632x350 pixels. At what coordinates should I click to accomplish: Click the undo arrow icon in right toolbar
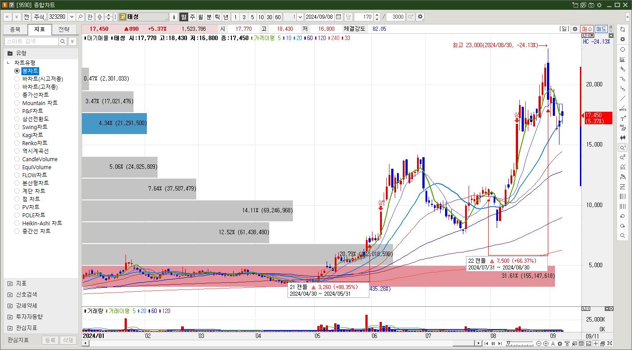[623, 216]
